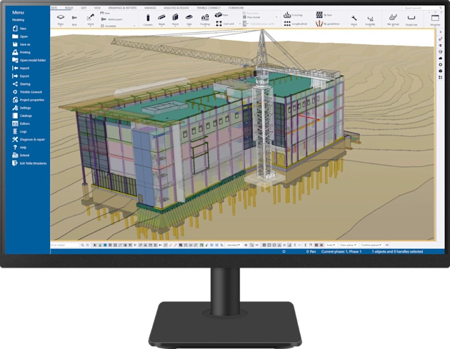Open the Manage ribbon tab
The image size is (450, 349).
[x=150, y=8]
